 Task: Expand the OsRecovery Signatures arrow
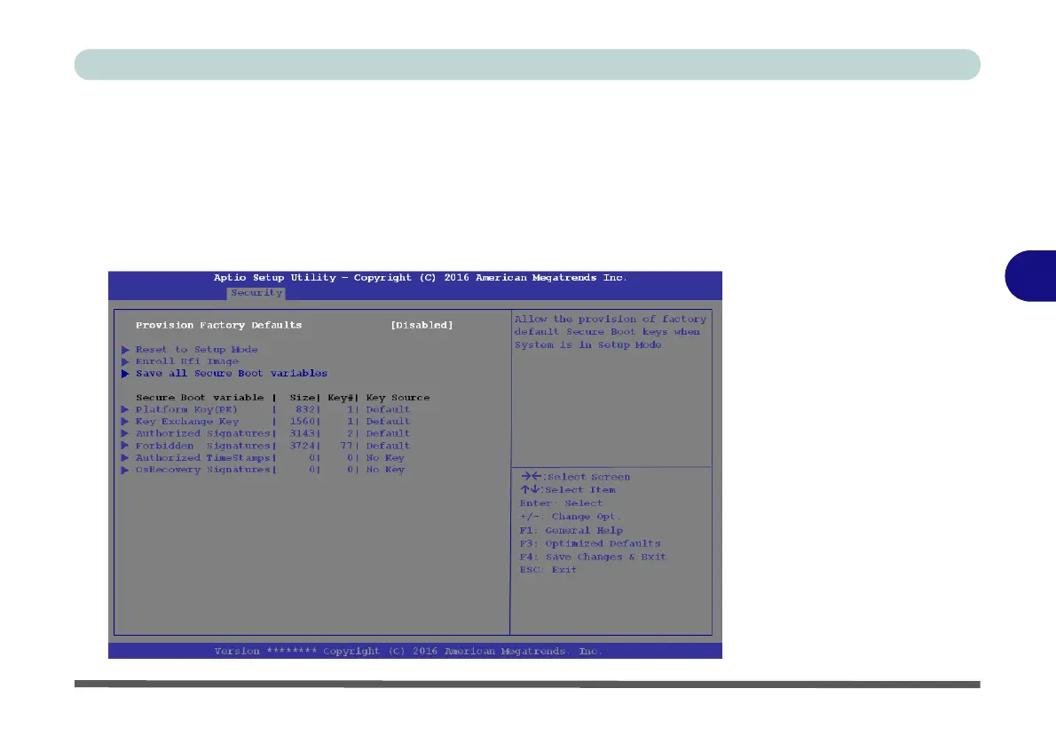(x=125, y=471)
